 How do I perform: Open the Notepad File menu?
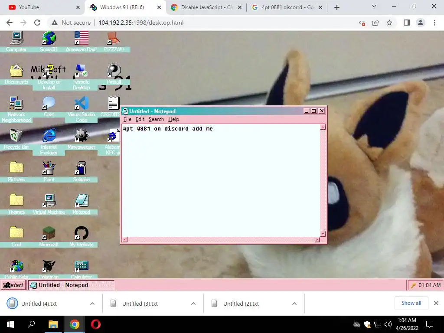(127, 120)
